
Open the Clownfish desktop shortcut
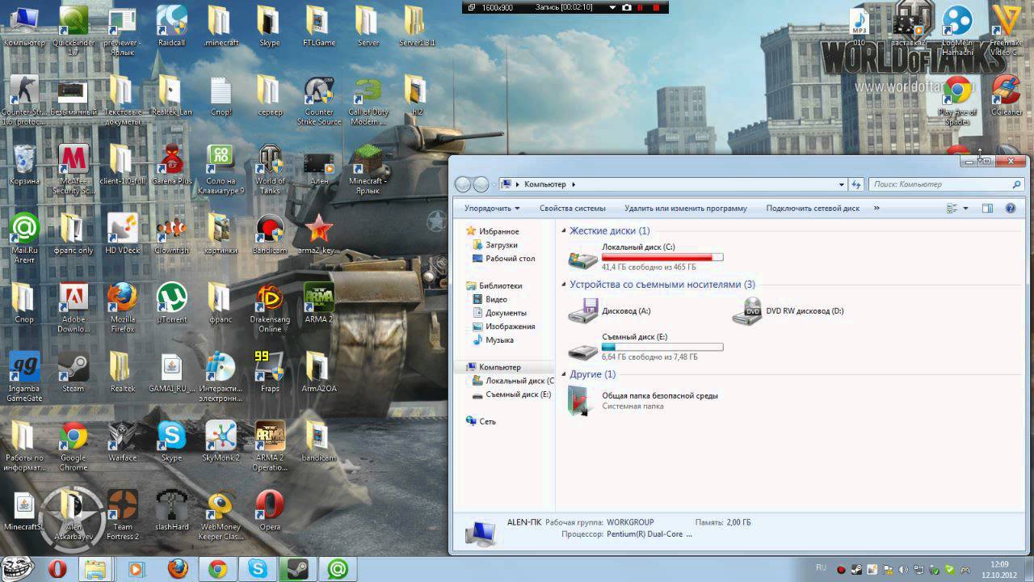point(171,234)
